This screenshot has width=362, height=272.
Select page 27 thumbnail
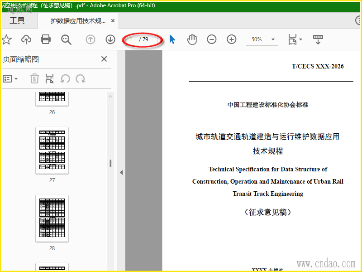point(52,151)
